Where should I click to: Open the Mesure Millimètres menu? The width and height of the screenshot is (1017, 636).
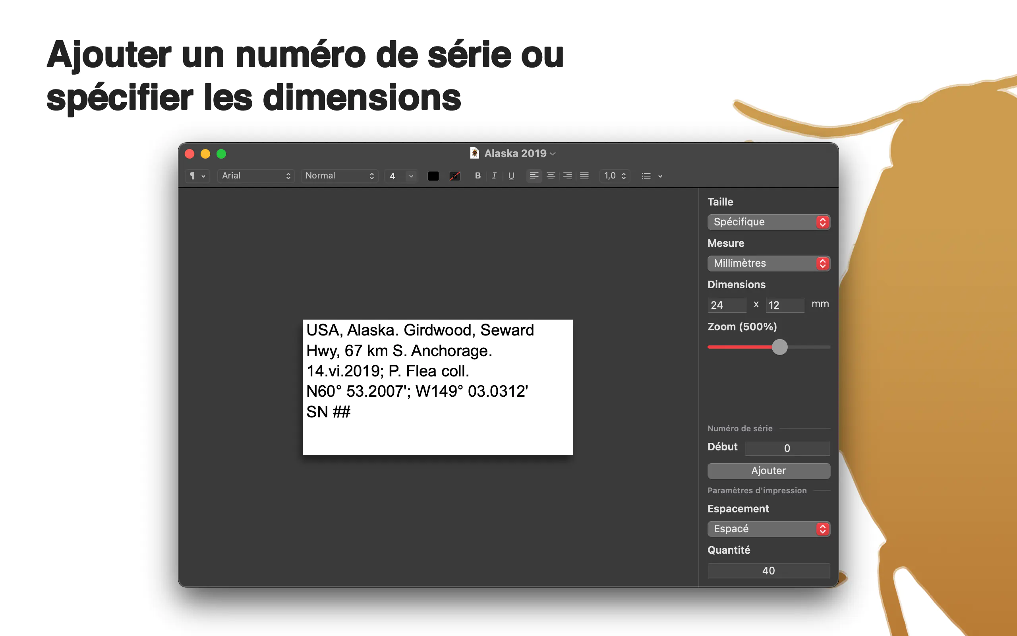769,263
